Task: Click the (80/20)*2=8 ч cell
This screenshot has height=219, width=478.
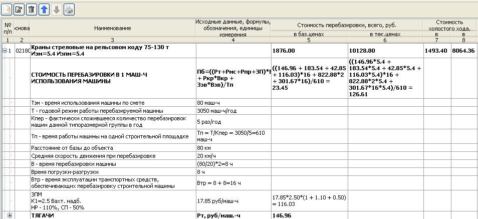Action: click(x=233, y=164)
